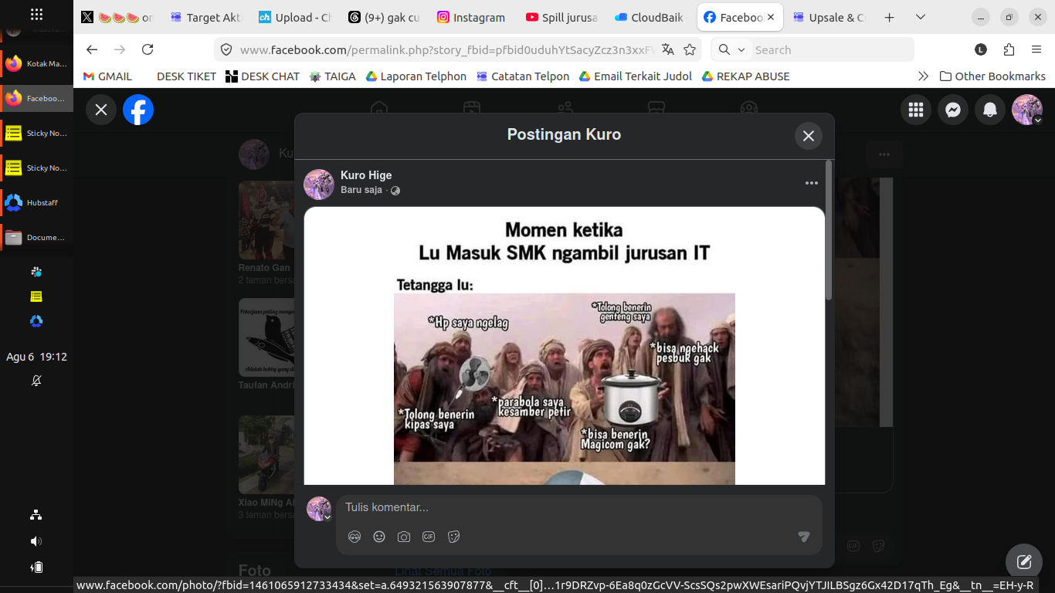Screen dimensions: 1055x593
Task: Open the volume control in the dock
Action: pyautogui.click(x=36, y=541)
